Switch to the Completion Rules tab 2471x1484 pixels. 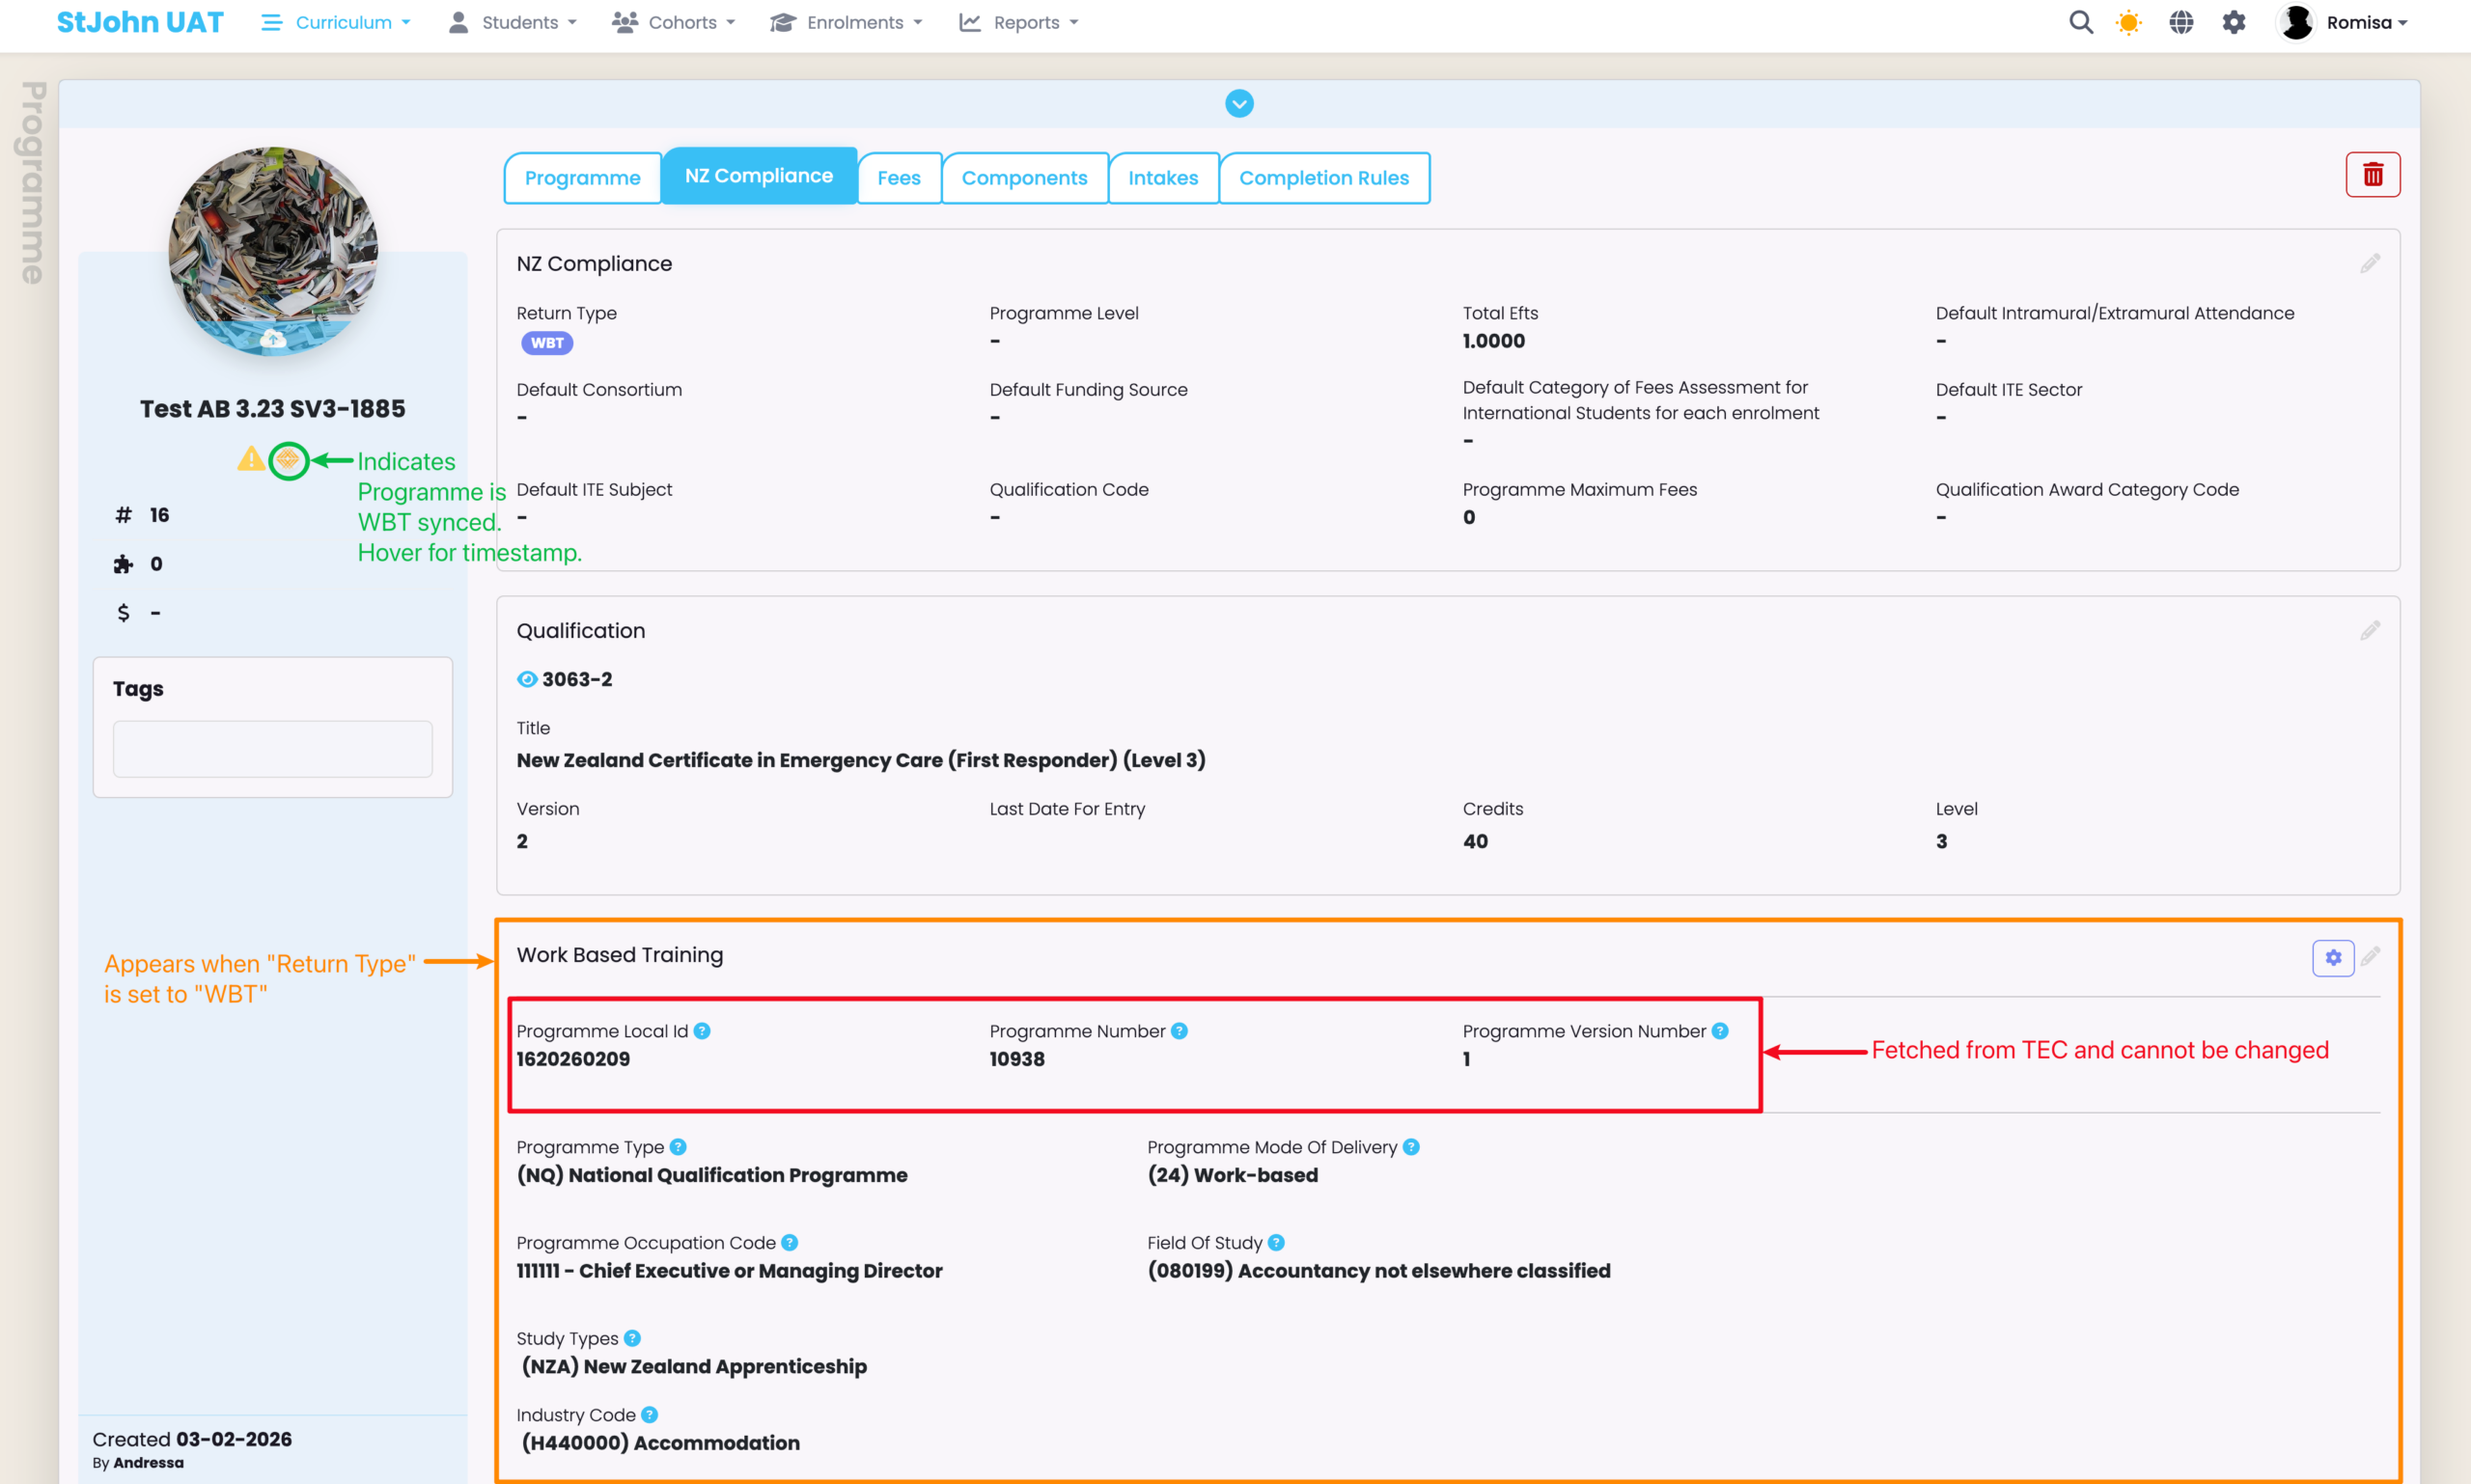pyautogui.click(x=1323, y=178)
